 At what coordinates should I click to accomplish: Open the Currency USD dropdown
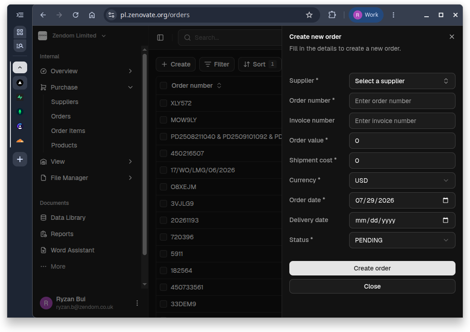pyautogui.click(x=402, y=180)
